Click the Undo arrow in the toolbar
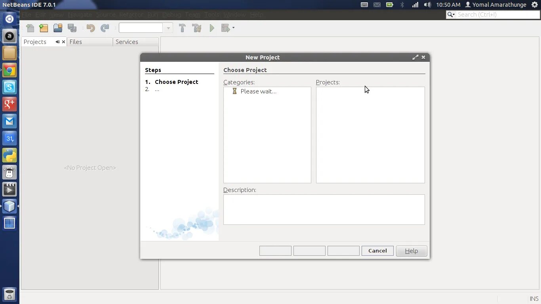The width and height of the screenshot is (541, 304). [91, 28]
